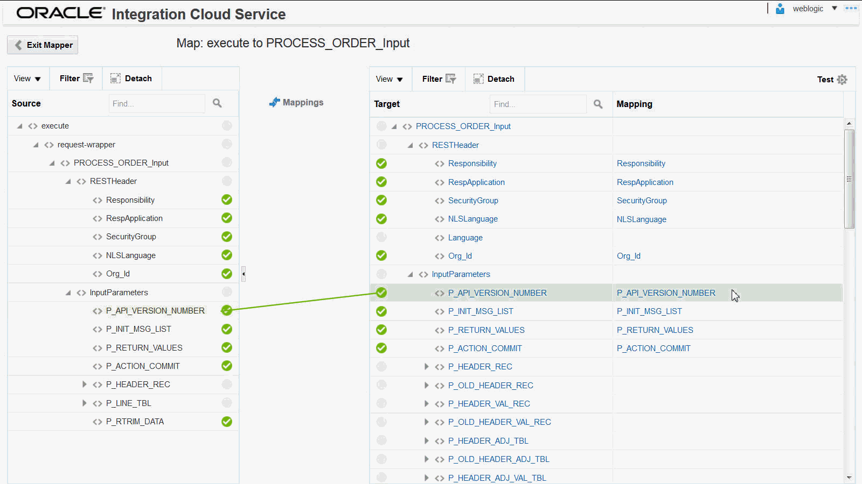The height and width of the screenshot is (484, 862).
Task: Expand target P_HEADER_REC node
Action: [x=427, y=367]
